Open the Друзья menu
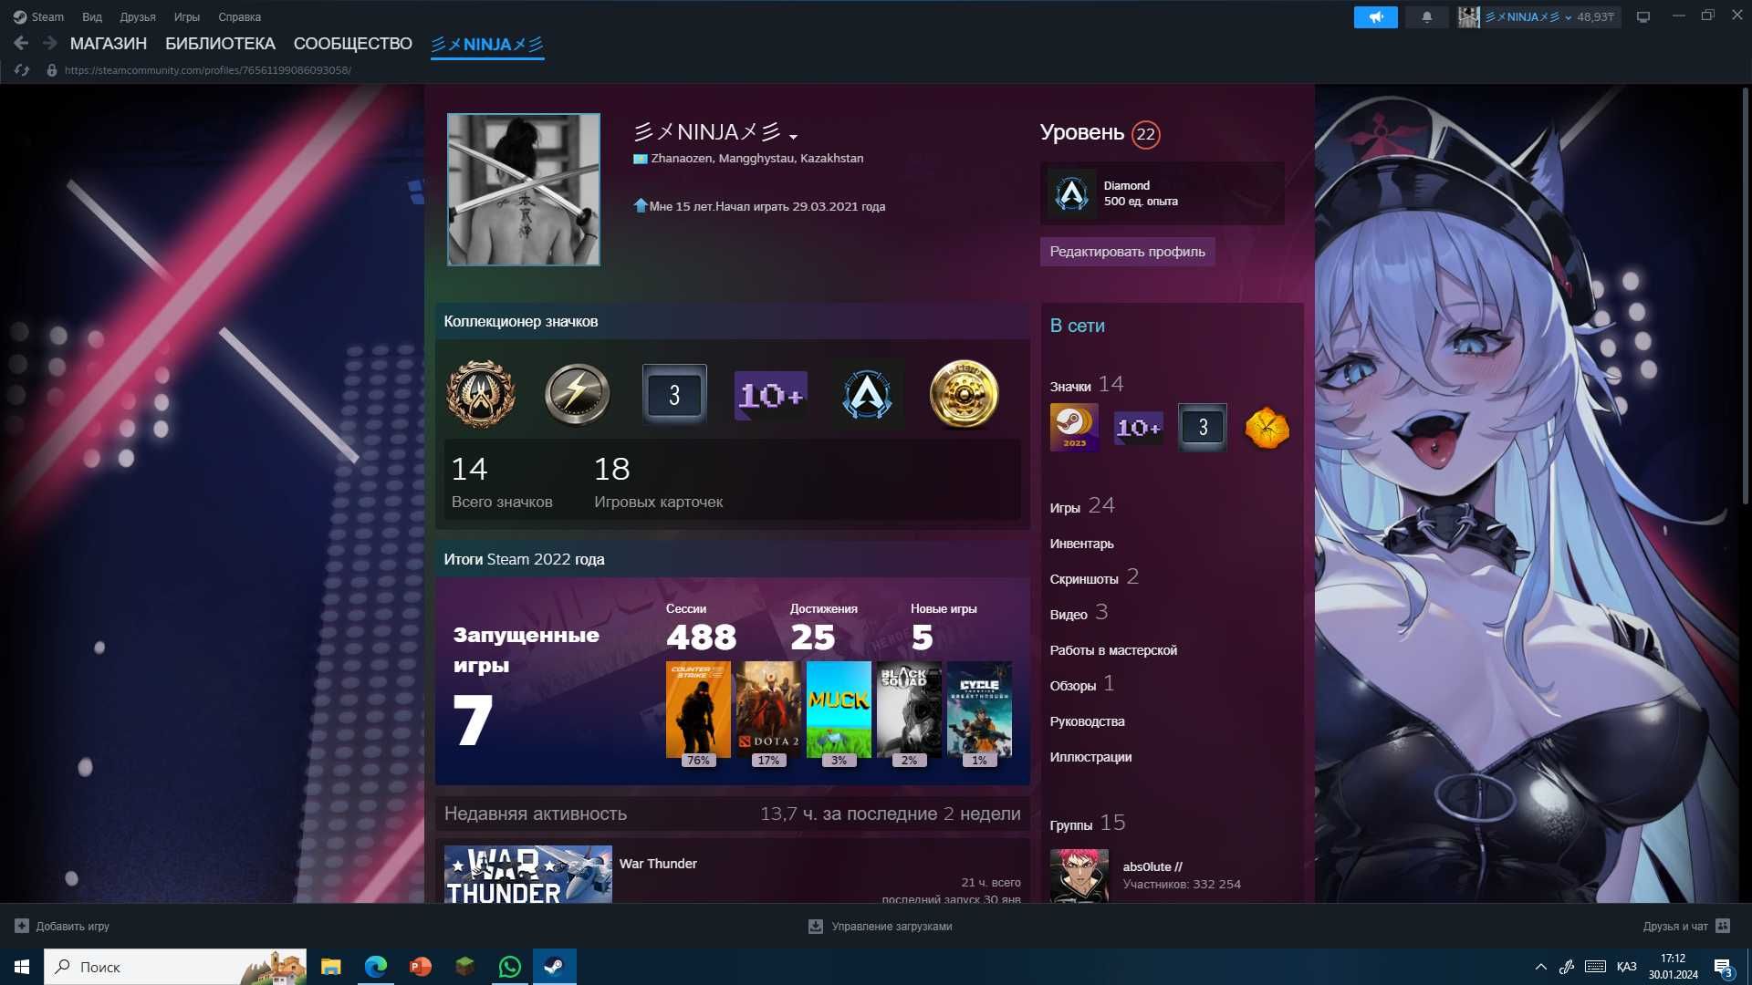 coord(138,16)
